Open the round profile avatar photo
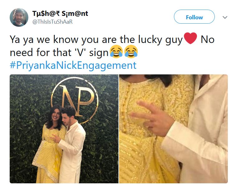The image size is (240, 188). pyautogui.click(x=19, y=17)
